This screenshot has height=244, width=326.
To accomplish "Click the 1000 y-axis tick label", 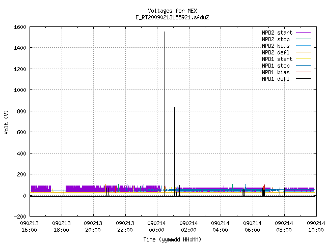I will coord(20,90).
